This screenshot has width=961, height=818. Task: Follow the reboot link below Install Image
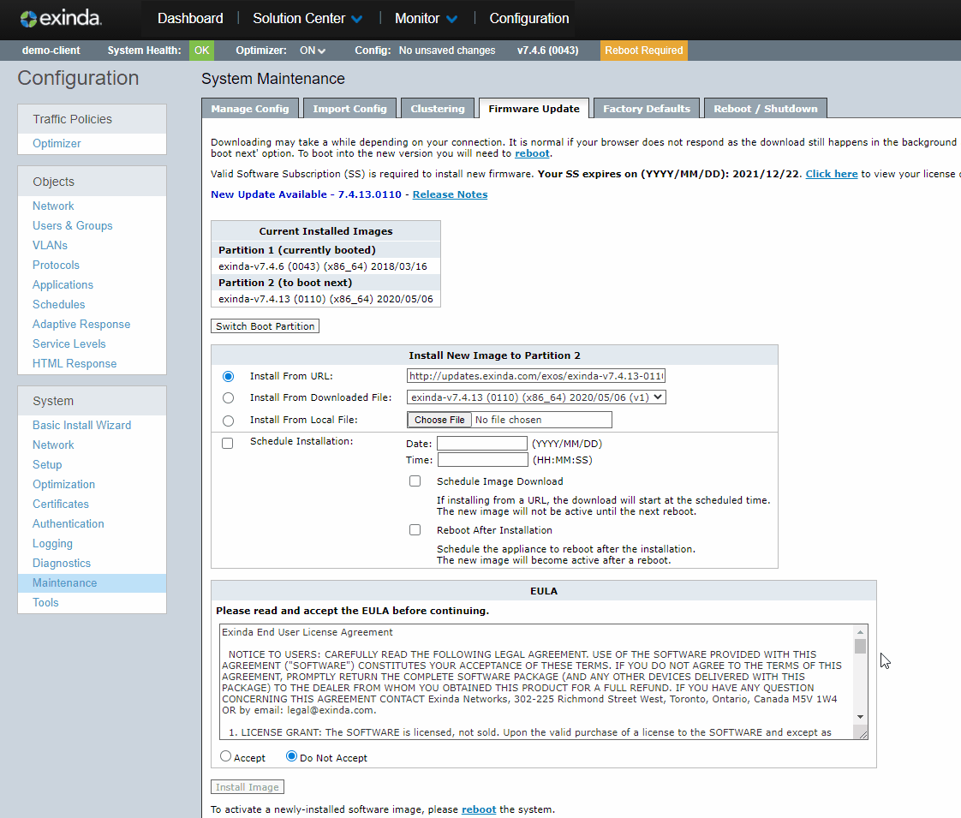(x=479, y=809)
